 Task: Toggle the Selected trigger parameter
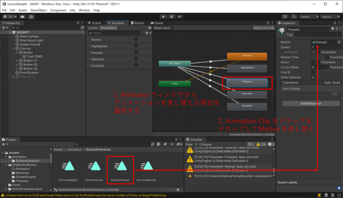[136, 59]
